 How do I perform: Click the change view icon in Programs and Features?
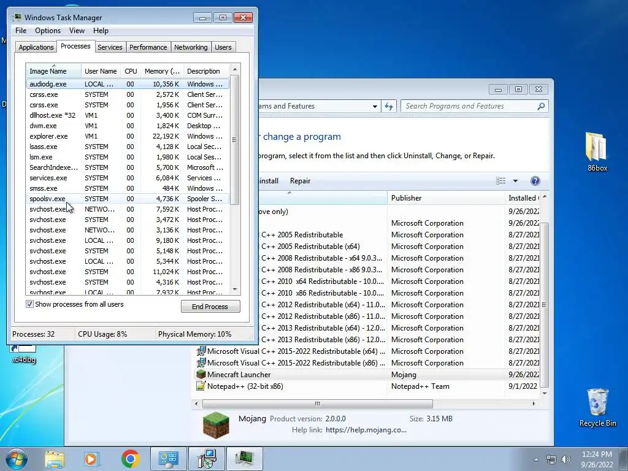click(500, 181)
